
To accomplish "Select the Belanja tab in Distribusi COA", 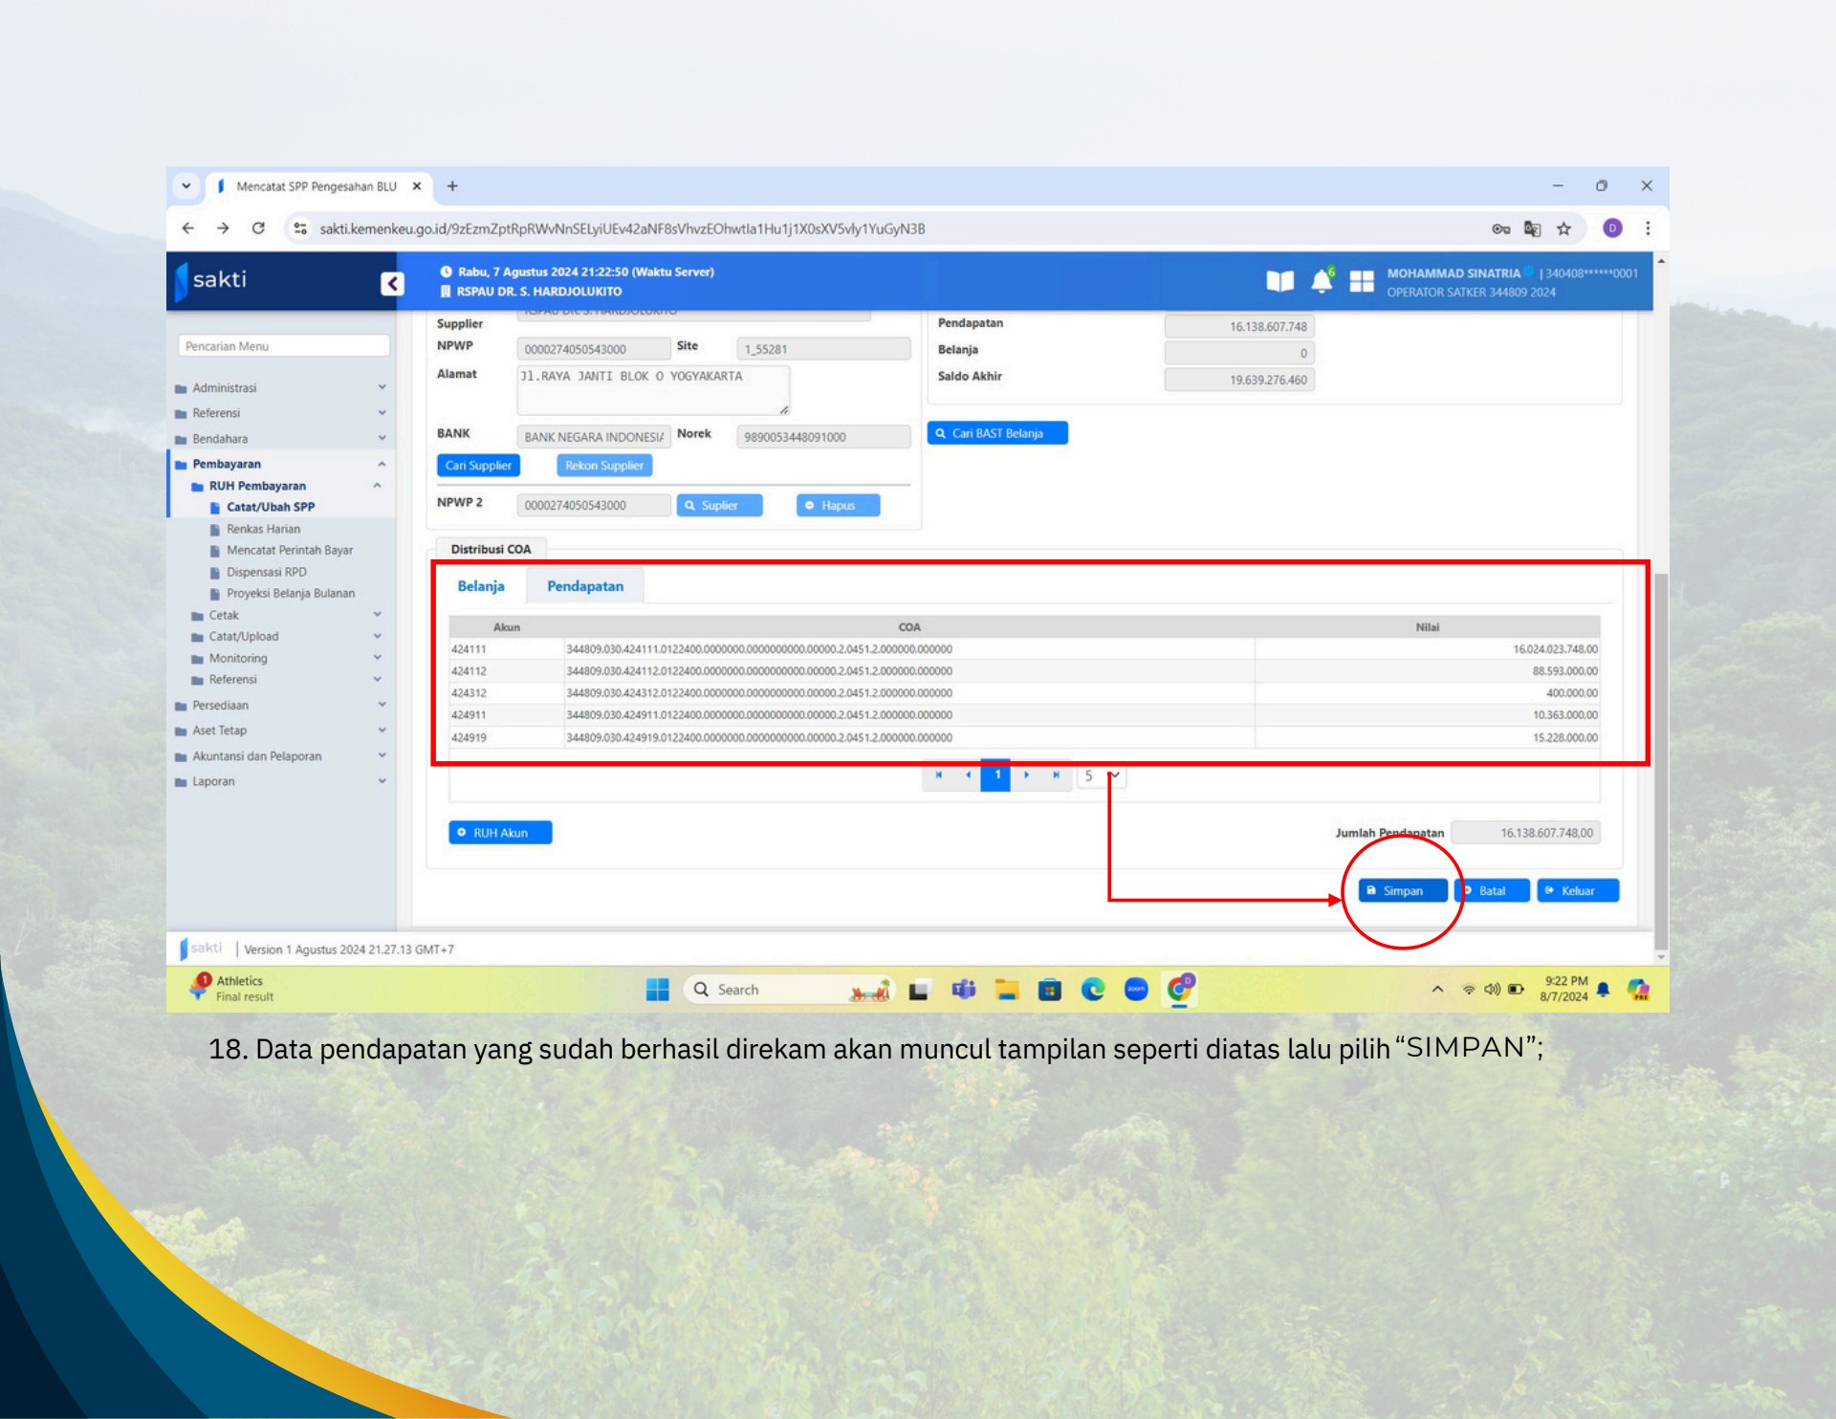I will point(480,585).
